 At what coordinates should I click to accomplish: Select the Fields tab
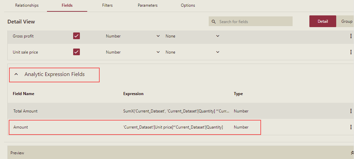click(x=67, y=5)
